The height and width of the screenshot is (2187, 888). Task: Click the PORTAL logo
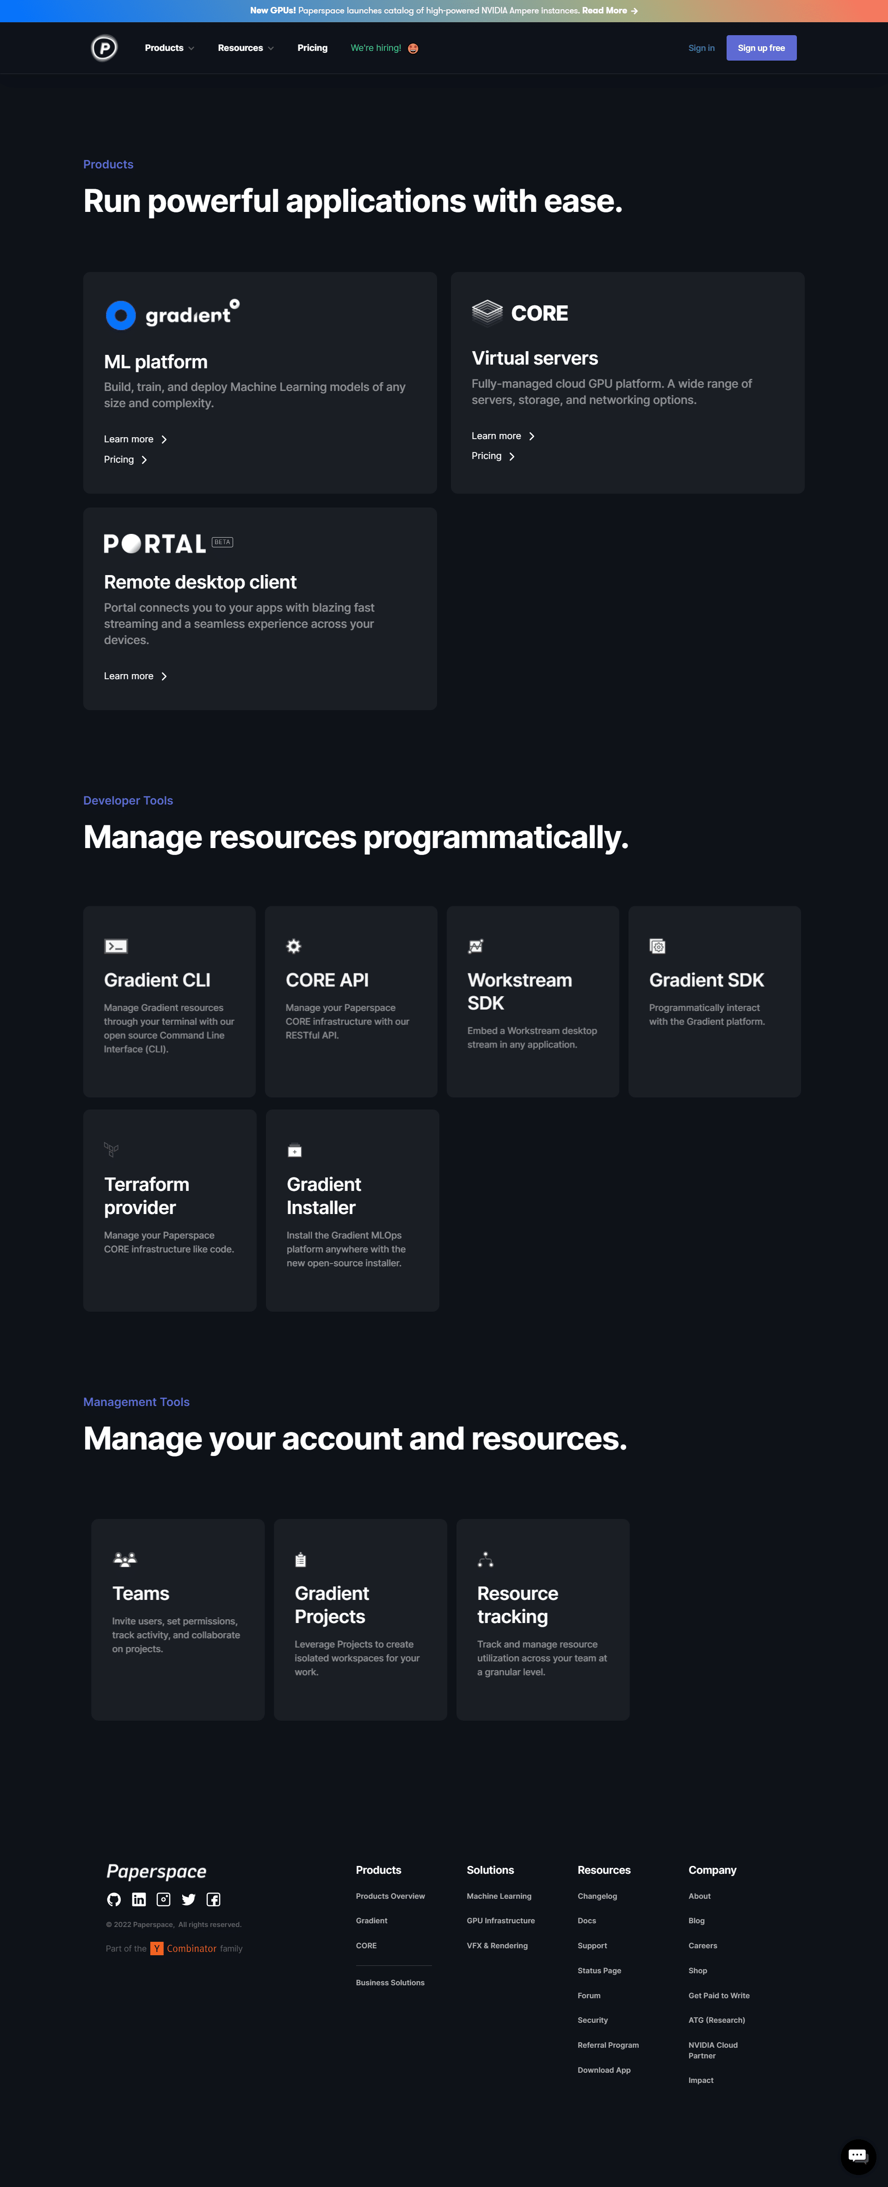[x=154, y=544]
